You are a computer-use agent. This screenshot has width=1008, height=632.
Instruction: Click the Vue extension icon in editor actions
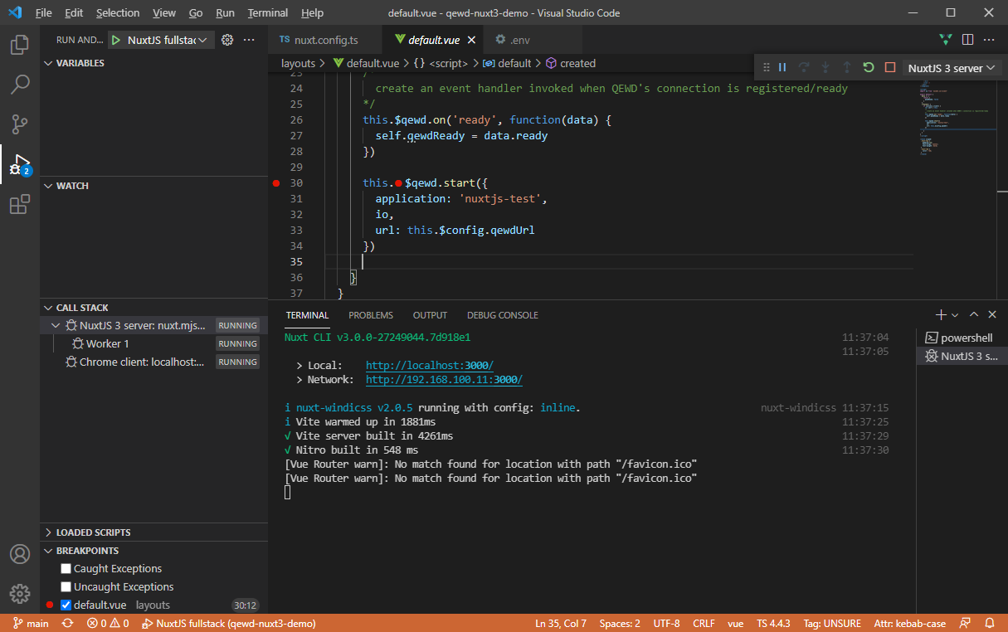(946, 39)
